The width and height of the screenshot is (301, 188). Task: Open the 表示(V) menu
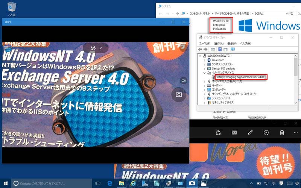click(232, 44)
